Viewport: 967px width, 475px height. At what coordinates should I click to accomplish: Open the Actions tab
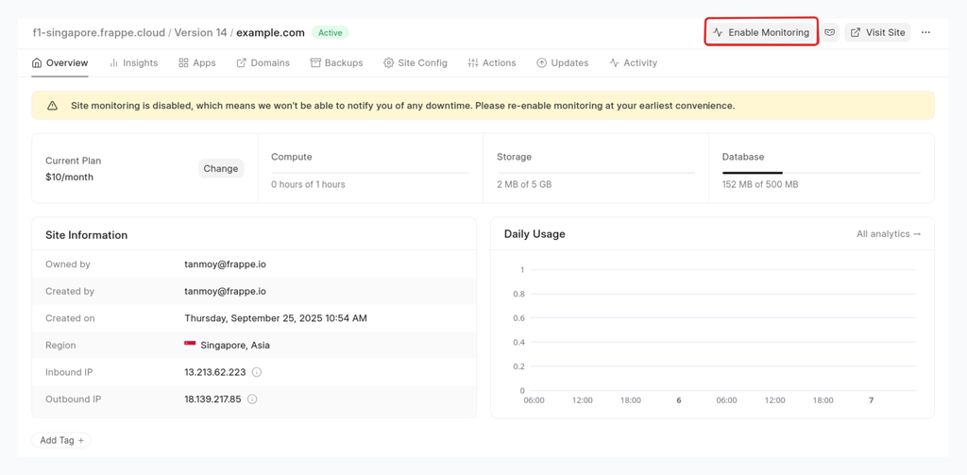(491, 63)
